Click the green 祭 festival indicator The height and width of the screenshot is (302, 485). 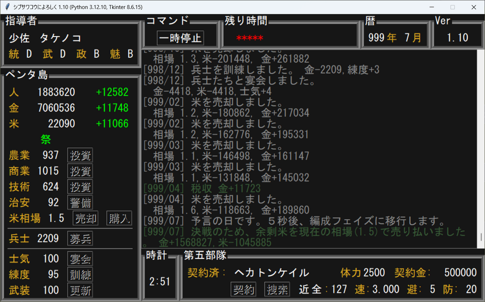[x=45, y=140]
